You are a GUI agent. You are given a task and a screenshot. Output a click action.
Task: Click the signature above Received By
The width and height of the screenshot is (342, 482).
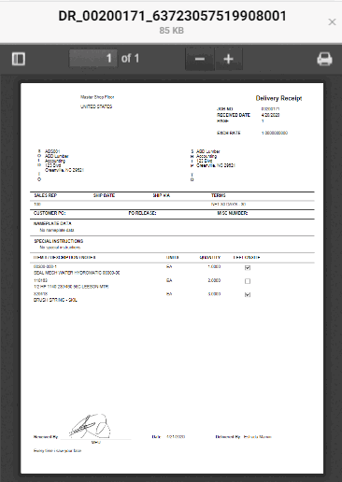(x=91, y=426)
